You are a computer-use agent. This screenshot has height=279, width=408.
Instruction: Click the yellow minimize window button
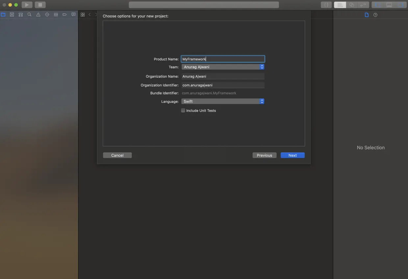click(x=10, y=5)
